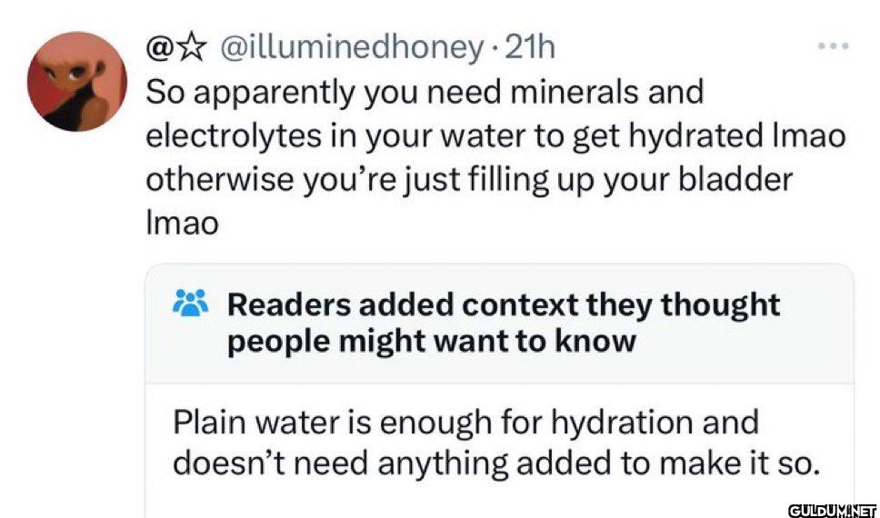Viewport: 880px width, 518px height.
Task: Open the @illuminedhoney profile handle
Action: click(x=352, y=49)
